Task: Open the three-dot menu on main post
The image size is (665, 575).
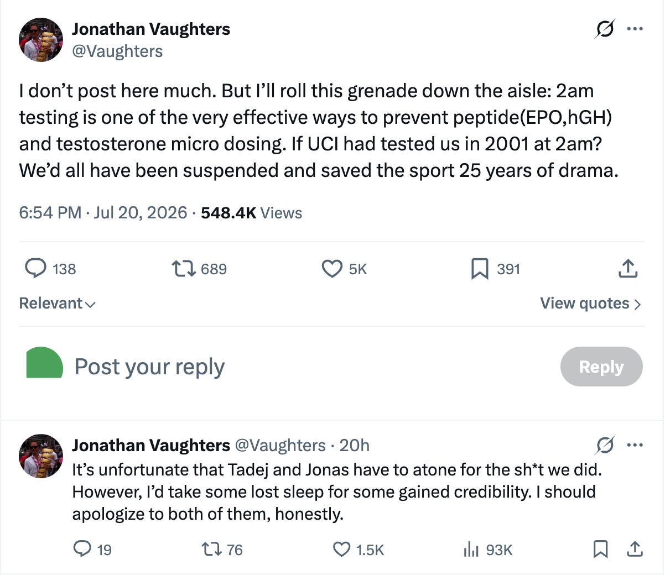Action: coord(635,29)
